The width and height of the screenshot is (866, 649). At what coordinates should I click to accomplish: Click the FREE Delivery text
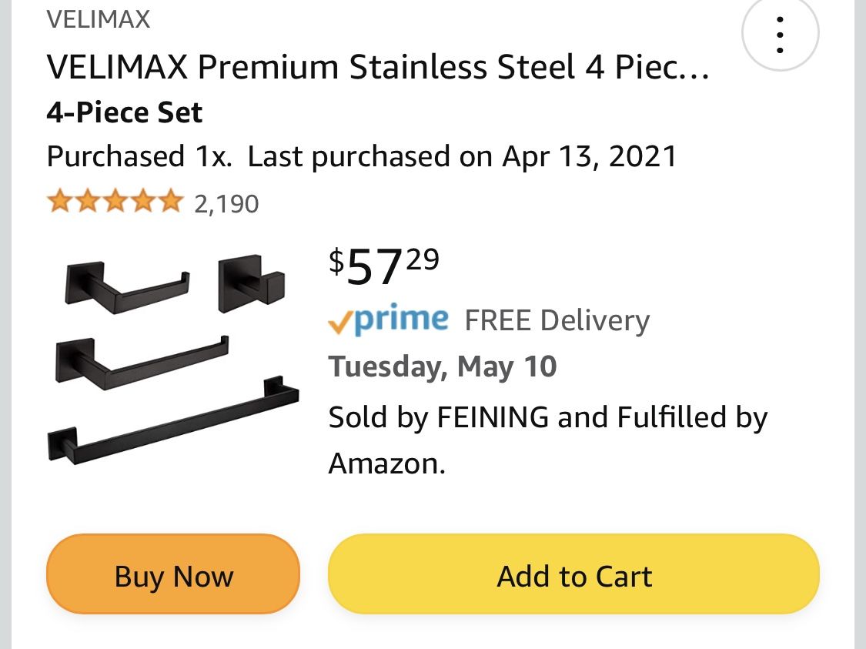[x=557, y=319]
